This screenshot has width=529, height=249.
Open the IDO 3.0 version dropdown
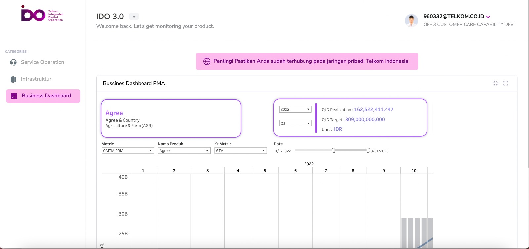coord(134,17)
